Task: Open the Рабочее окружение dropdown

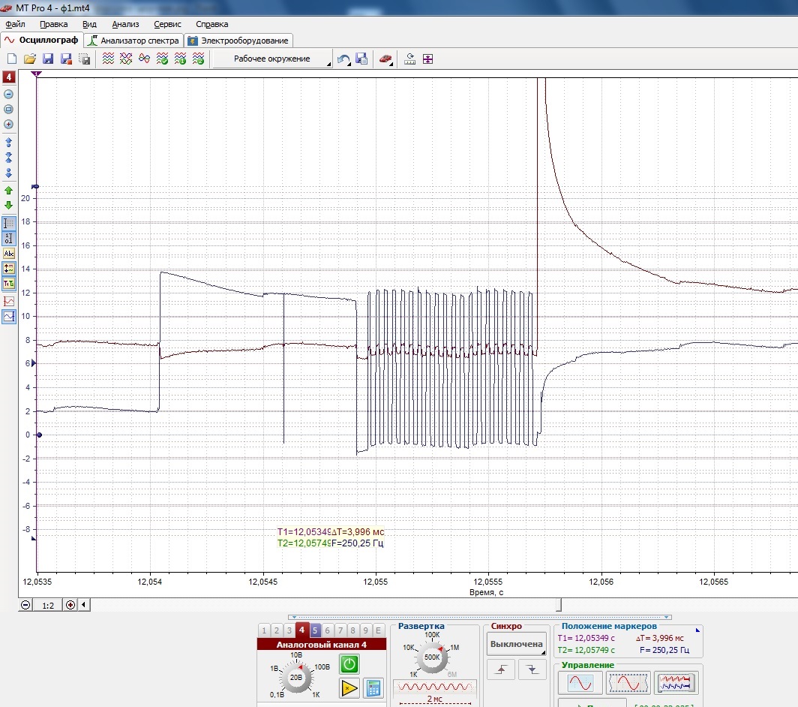Action: [x=272, y=59]
